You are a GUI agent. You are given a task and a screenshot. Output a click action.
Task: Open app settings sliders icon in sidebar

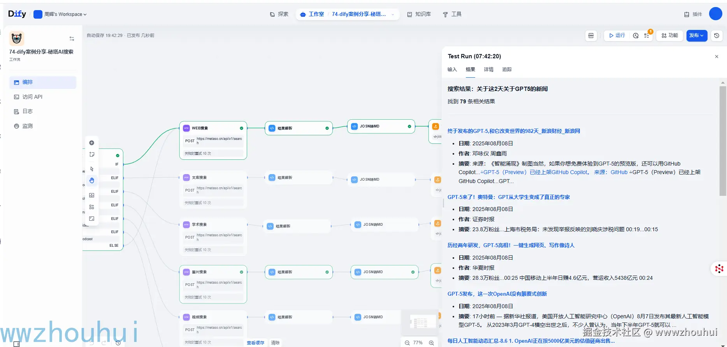point(72,38)
